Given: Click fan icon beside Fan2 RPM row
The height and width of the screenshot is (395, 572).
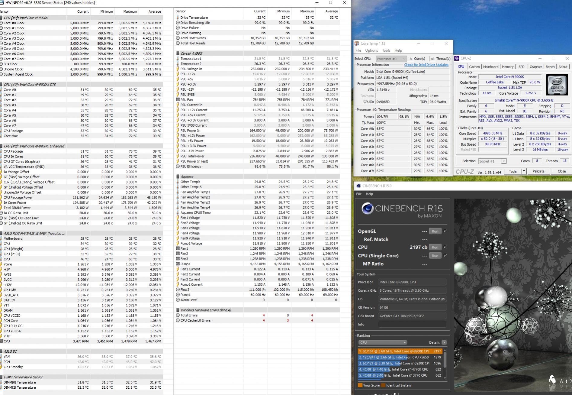Looking at the screenshot, I should tap(178, 254).
